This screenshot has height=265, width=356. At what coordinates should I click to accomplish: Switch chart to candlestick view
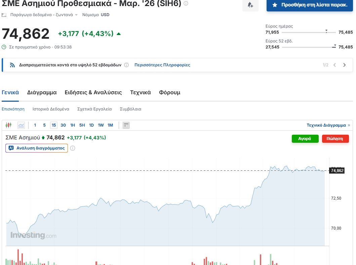tap(8, 125)
